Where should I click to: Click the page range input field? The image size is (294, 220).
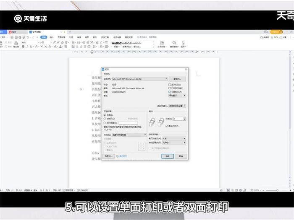click(x=129, y=123)
